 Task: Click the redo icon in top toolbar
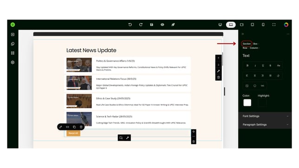141,25
